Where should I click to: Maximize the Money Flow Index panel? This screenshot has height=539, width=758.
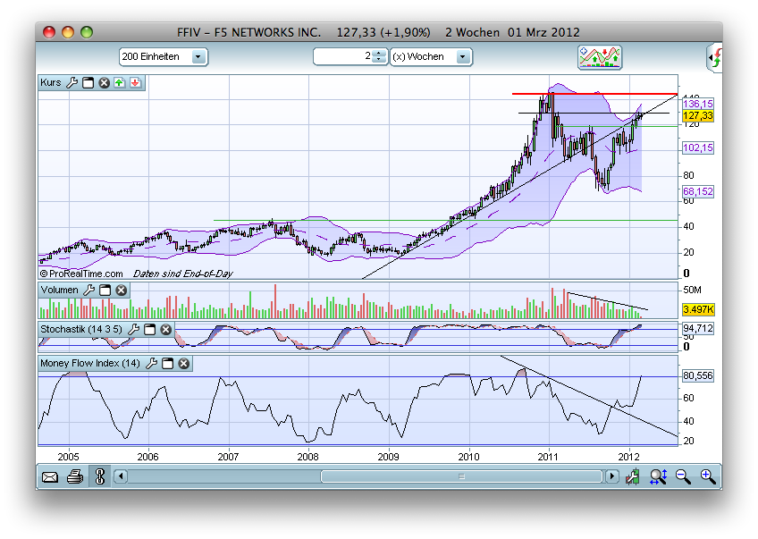tap(168, 364)
